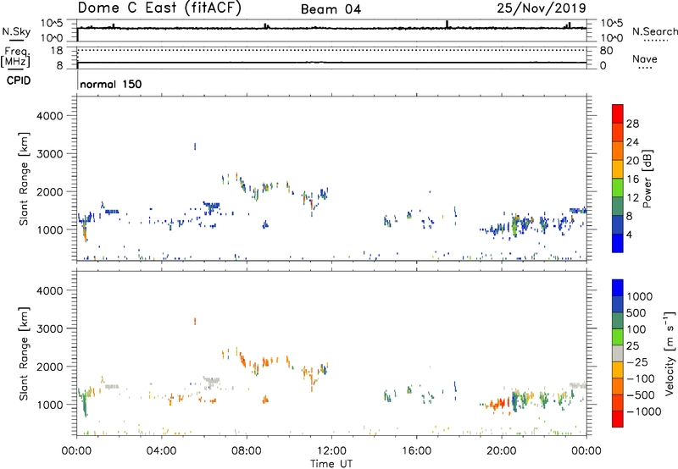Click the '18' frequency axis tick
Image resolution: width=678 pixels, height=469 pixels.
point(57,51)
